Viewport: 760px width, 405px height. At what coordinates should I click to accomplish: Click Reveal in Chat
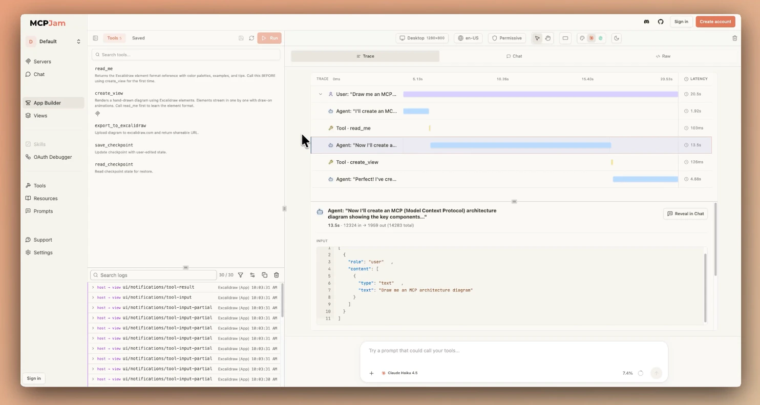[x=685, y=214]
